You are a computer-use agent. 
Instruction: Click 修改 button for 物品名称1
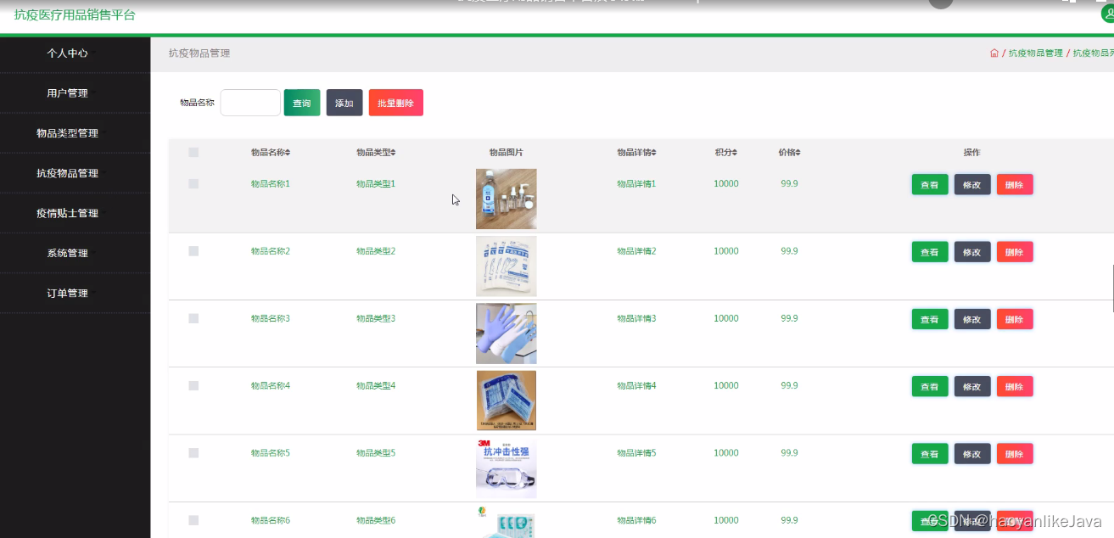[x=972, y=184]
